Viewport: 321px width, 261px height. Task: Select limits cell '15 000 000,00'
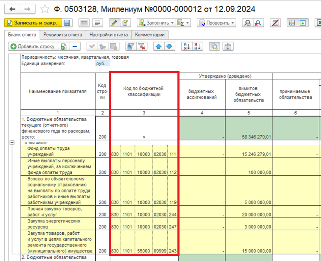[248, 242]
